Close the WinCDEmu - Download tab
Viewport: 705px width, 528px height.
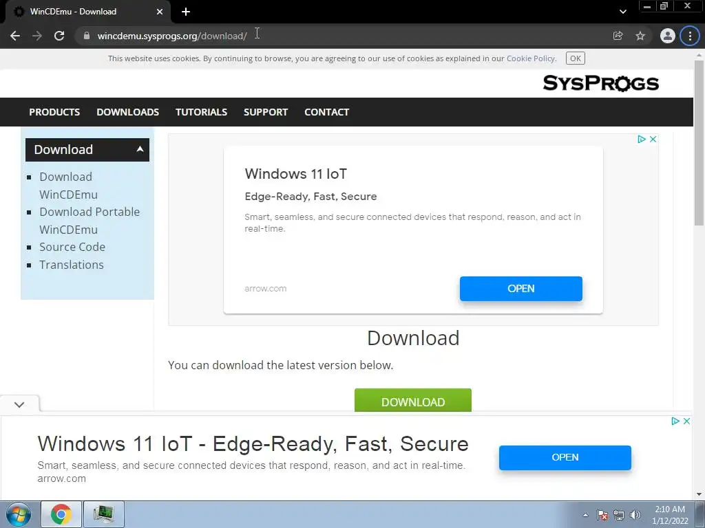[160, 12]
